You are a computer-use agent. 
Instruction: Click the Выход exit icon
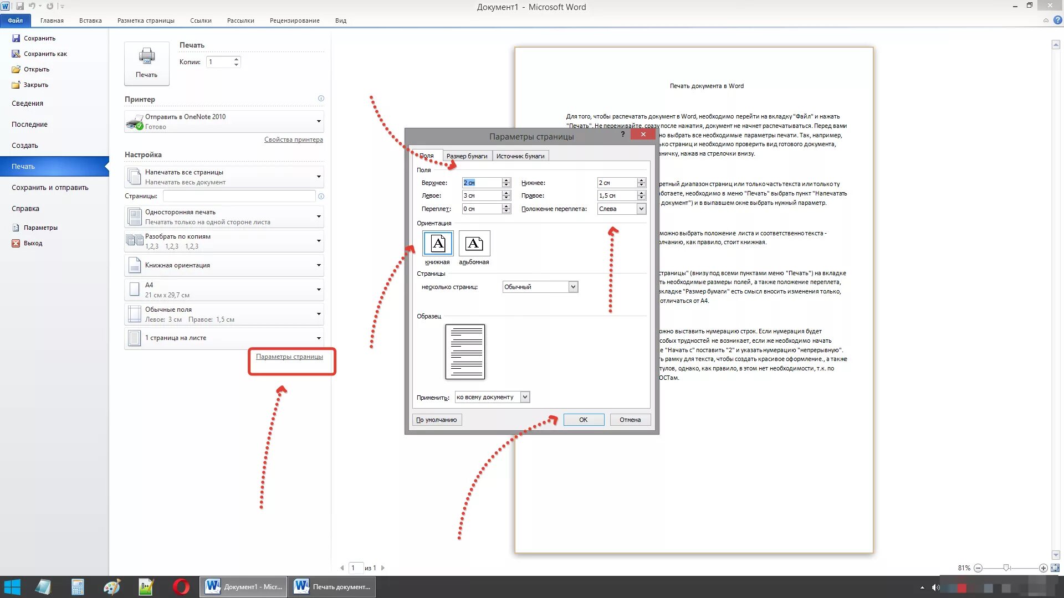[16, 243]
